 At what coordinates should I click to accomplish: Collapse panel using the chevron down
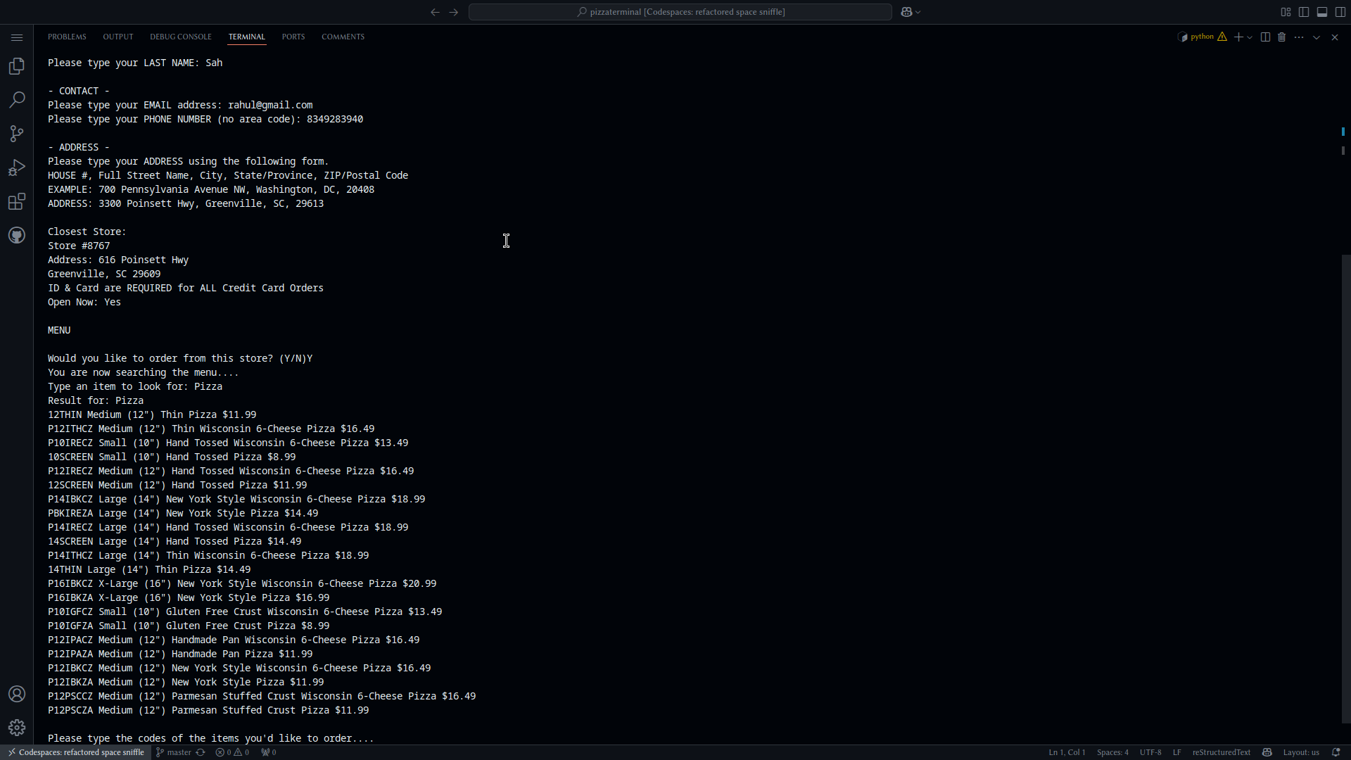[x=1317, y=37]
